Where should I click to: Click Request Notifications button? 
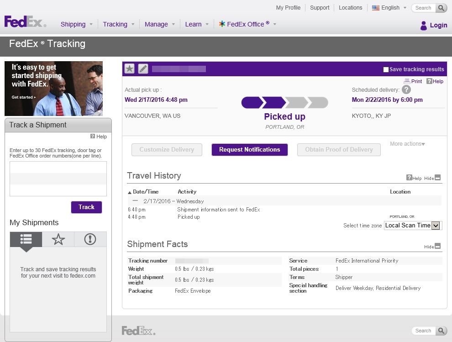click(250, 150)
